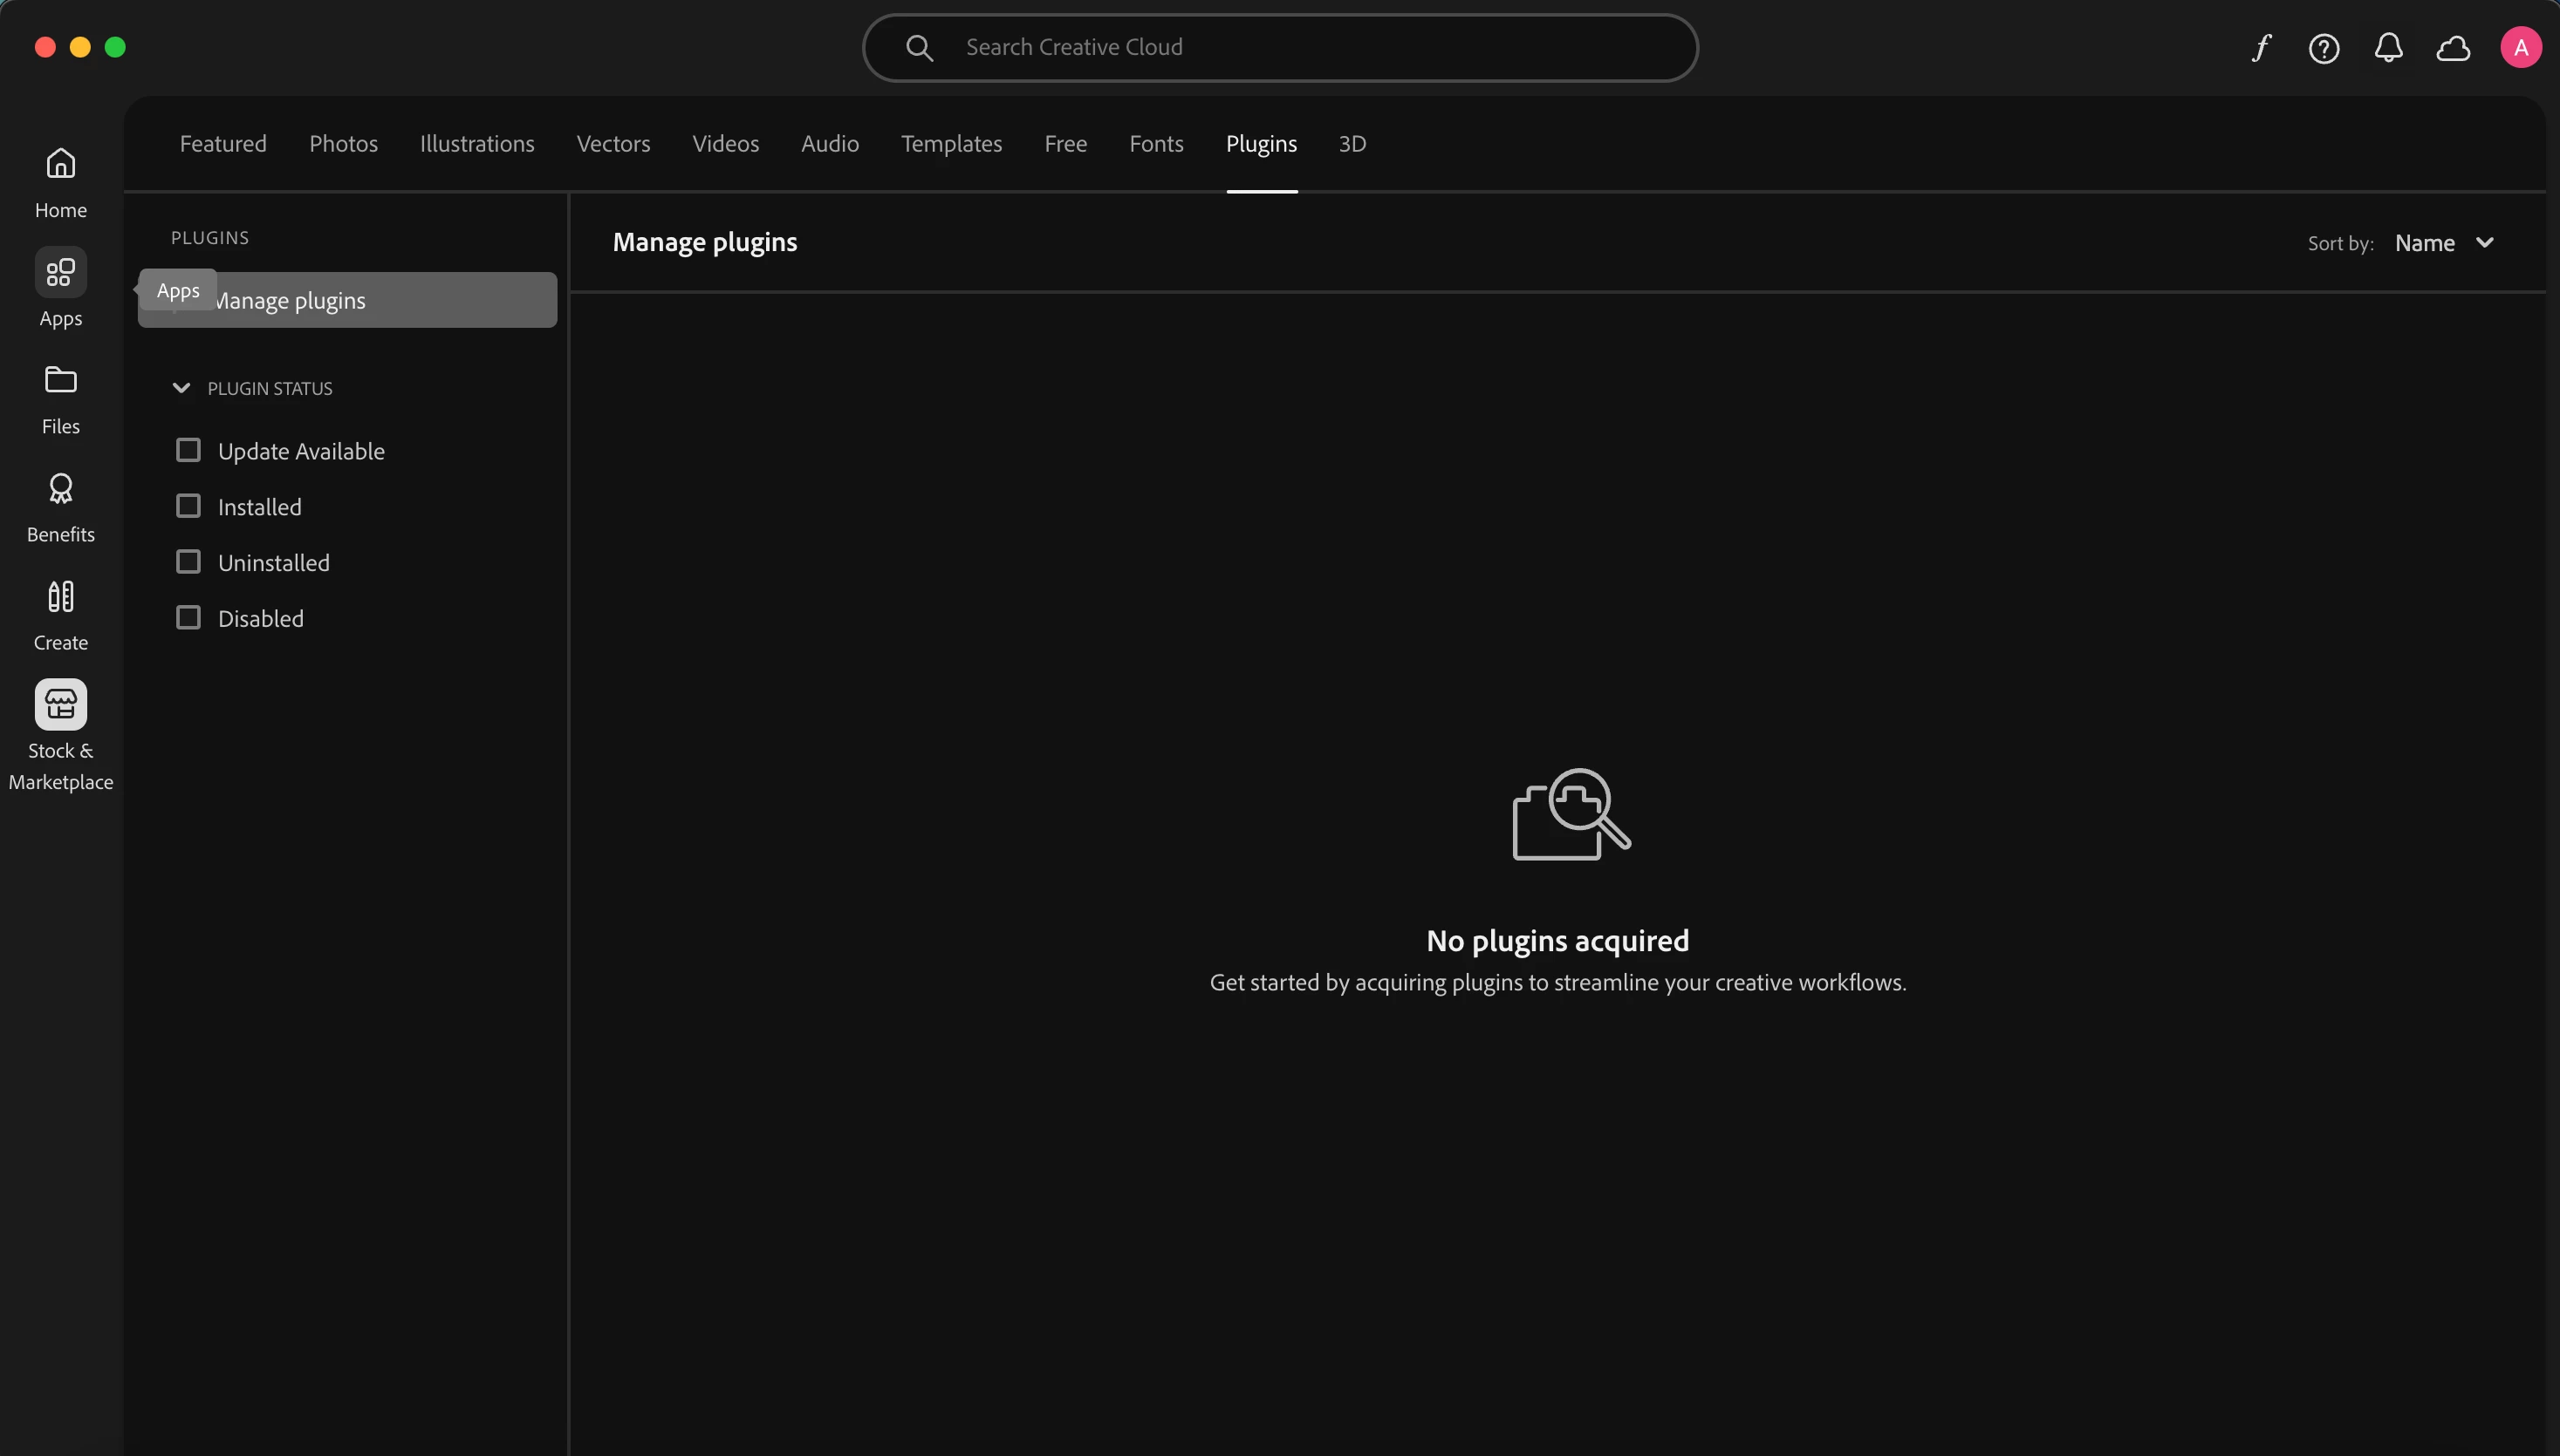Check the Uninstalled filter

tap(188, 563)
